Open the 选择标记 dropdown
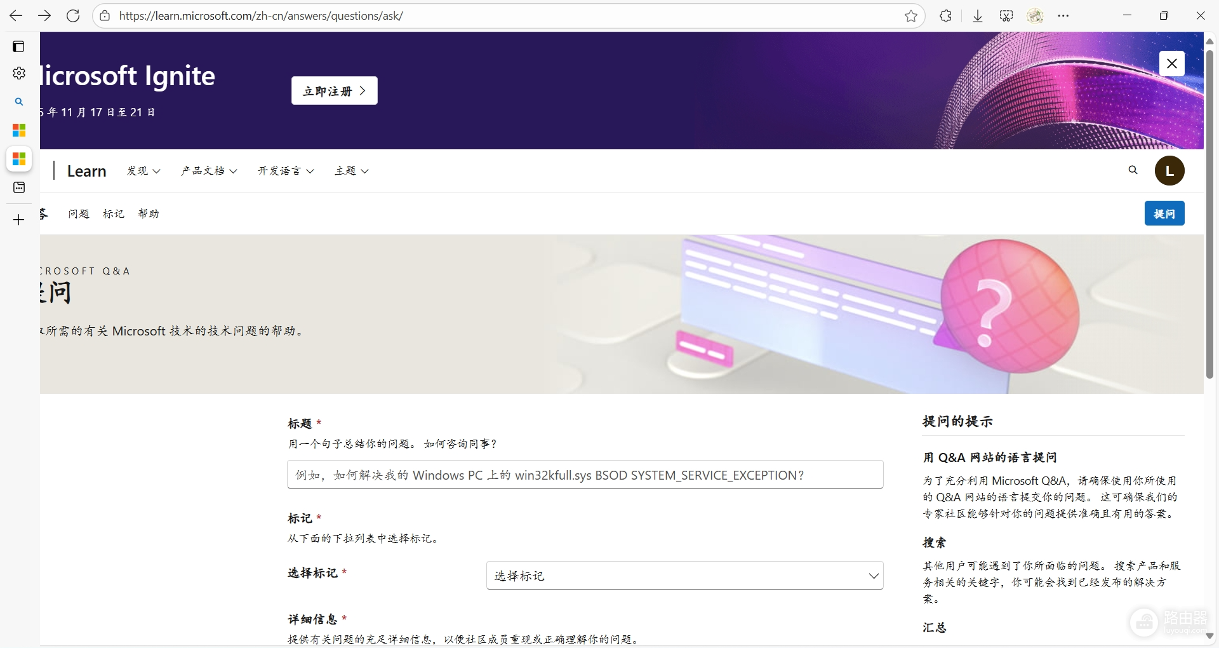The height and width of the screenshot is (648, 1219). (684, 576)
